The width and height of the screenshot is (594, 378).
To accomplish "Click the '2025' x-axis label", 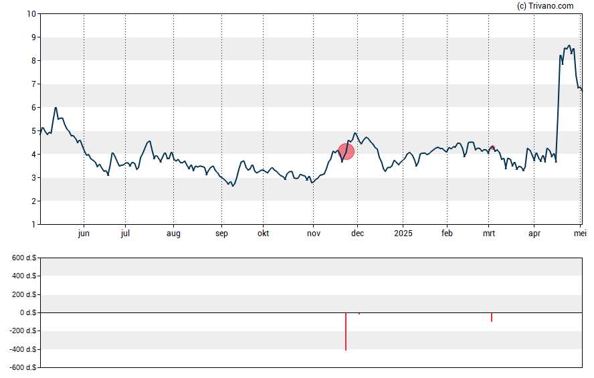I will tap(403, 233).
